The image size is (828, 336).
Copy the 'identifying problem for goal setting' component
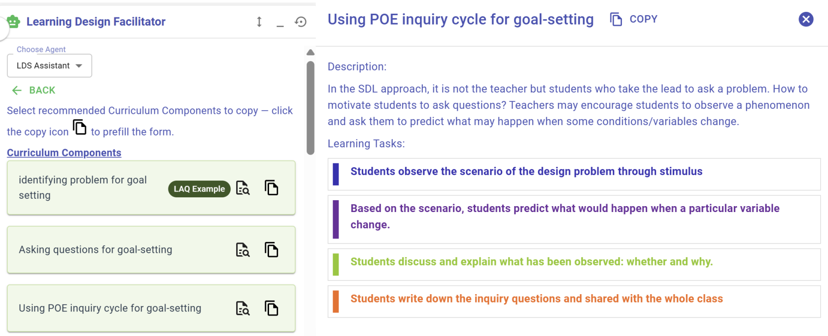(x=272, y=188)
